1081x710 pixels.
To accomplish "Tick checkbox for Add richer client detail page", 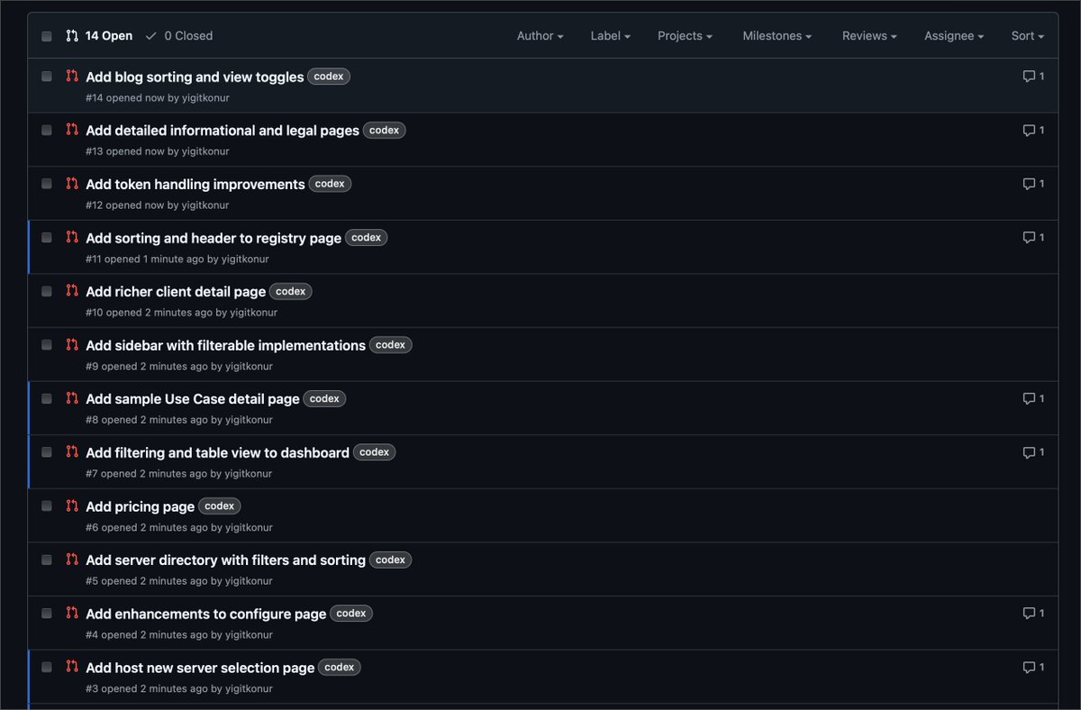I will [x=47, y=291].
